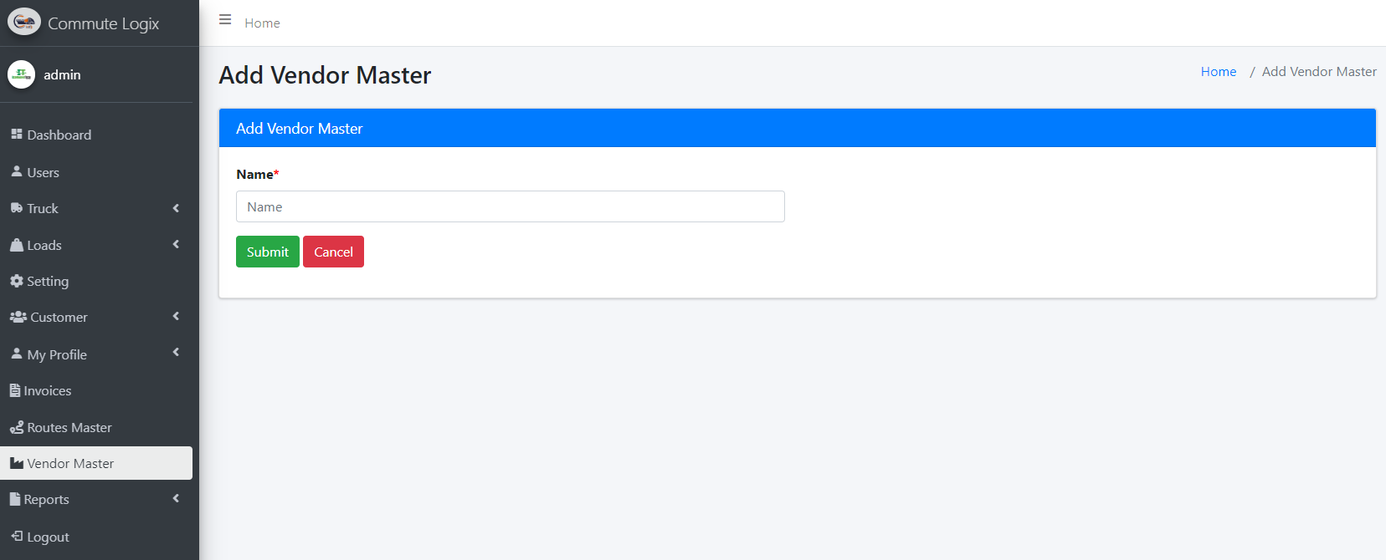Screen dimensions: 1386x560
Task: Open the Users menu item
Action: click(x=43, y=172)
